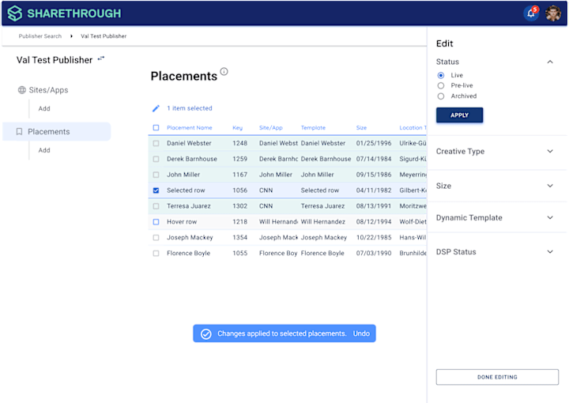
Task: Check the Florence Boyle row checkbox
Action: pyautogui.click(x=156, y=253)
